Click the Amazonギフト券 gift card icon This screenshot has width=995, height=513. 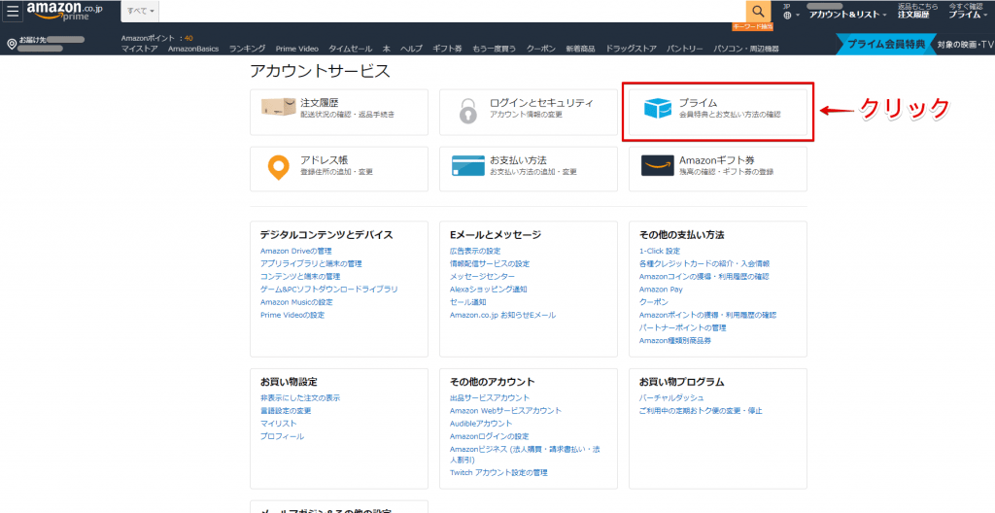[658, 166]
